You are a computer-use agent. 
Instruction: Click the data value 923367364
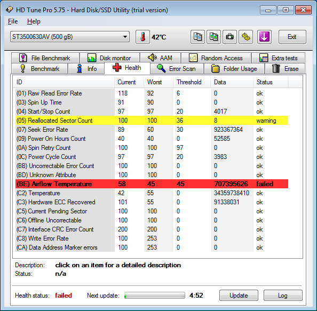coord(228,130)
